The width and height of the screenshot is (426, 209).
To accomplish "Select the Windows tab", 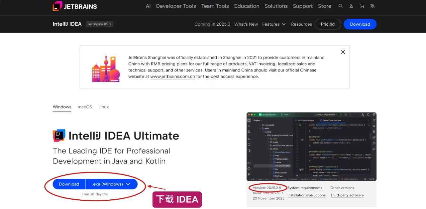I will tap(62, 107).
